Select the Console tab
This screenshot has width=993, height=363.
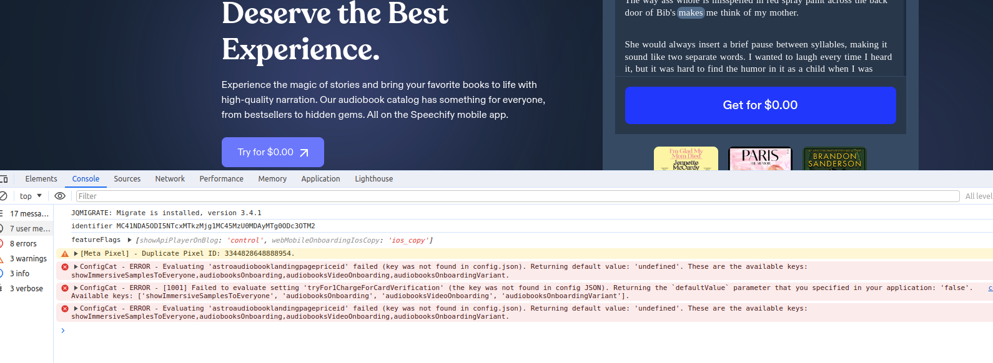86,179
